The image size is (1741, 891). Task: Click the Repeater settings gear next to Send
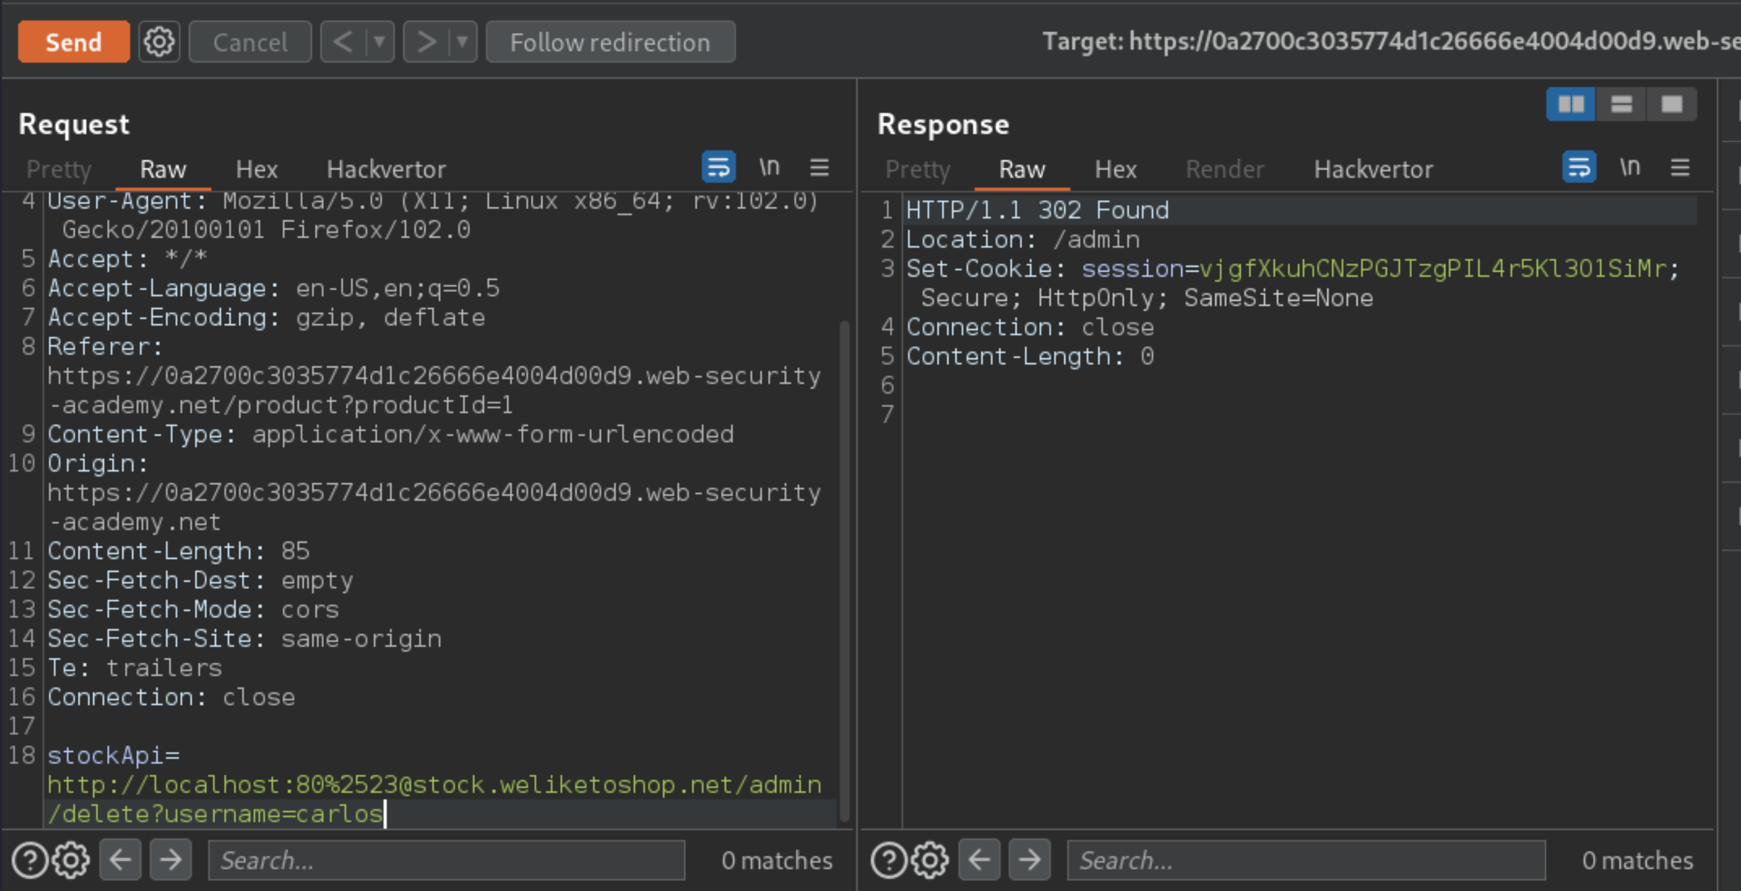tap(159, 42)
